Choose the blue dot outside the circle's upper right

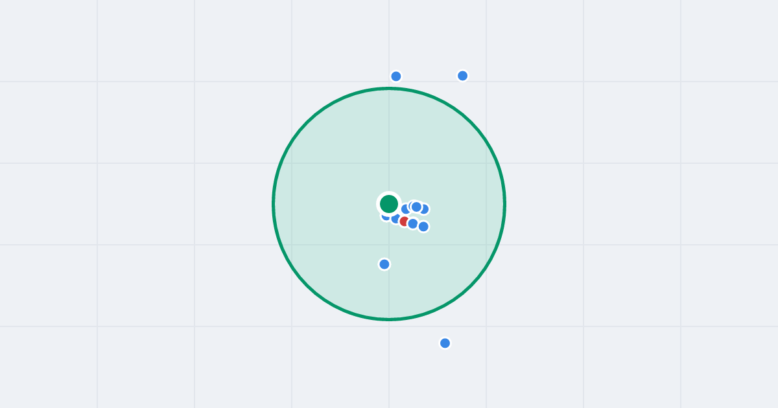tap(463, 76)
